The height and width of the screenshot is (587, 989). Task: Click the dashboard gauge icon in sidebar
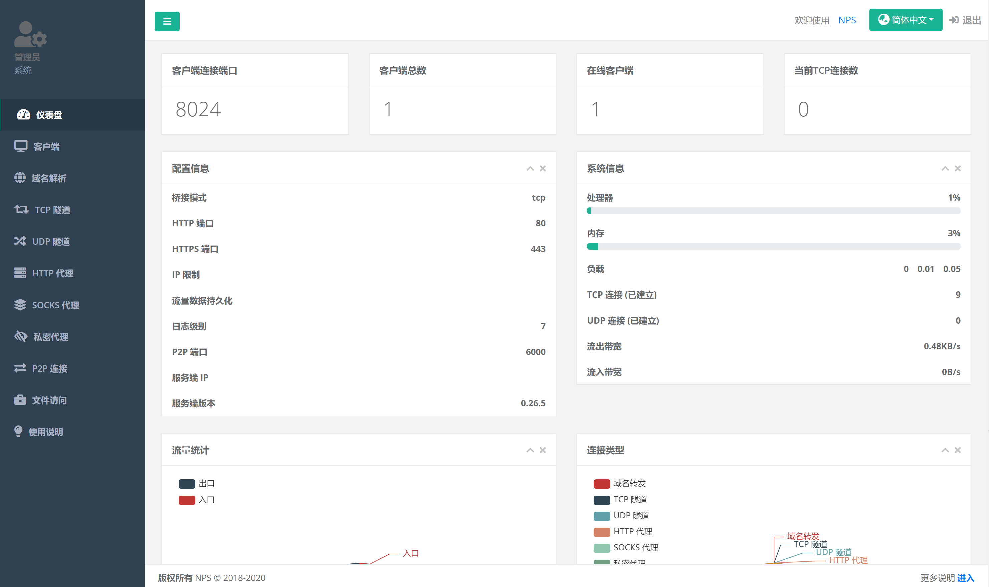[23, 115]
